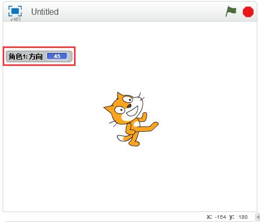Select the project title Untitled
The image size is (260, 222).
(x=45, y=12)
